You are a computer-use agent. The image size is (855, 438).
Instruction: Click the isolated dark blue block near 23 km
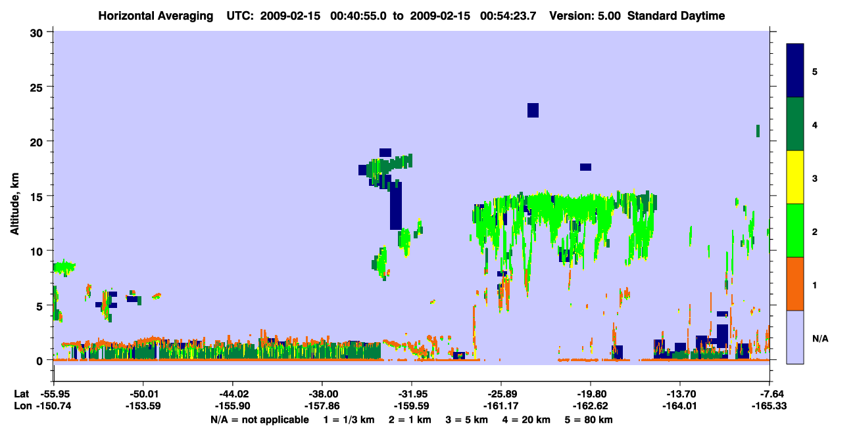point(533,110)
